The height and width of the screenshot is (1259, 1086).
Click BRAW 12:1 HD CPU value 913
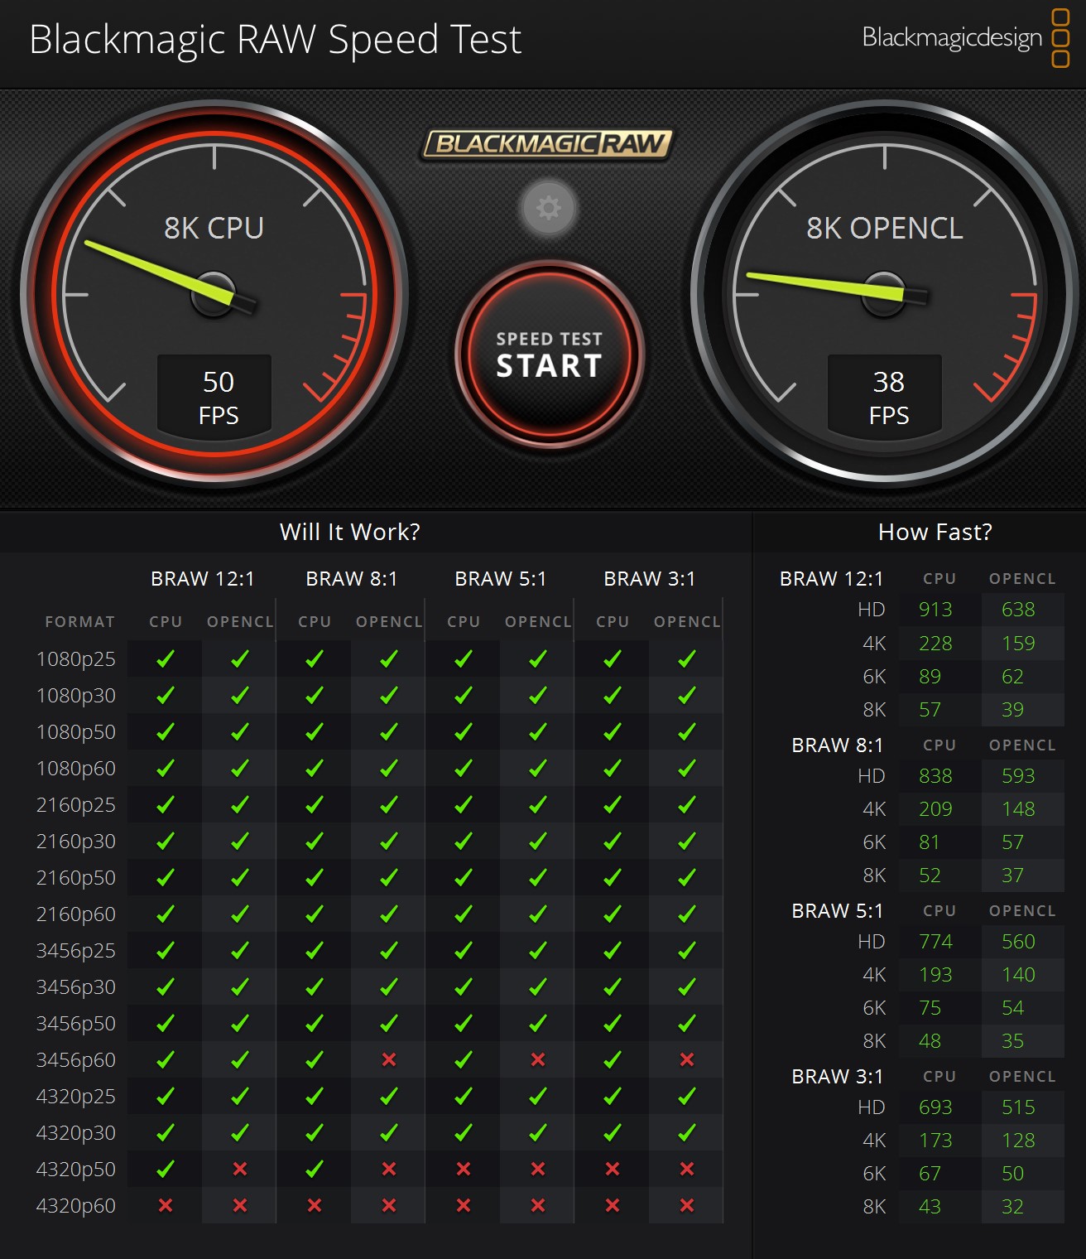pyautogui.click(x=935, y=610)
